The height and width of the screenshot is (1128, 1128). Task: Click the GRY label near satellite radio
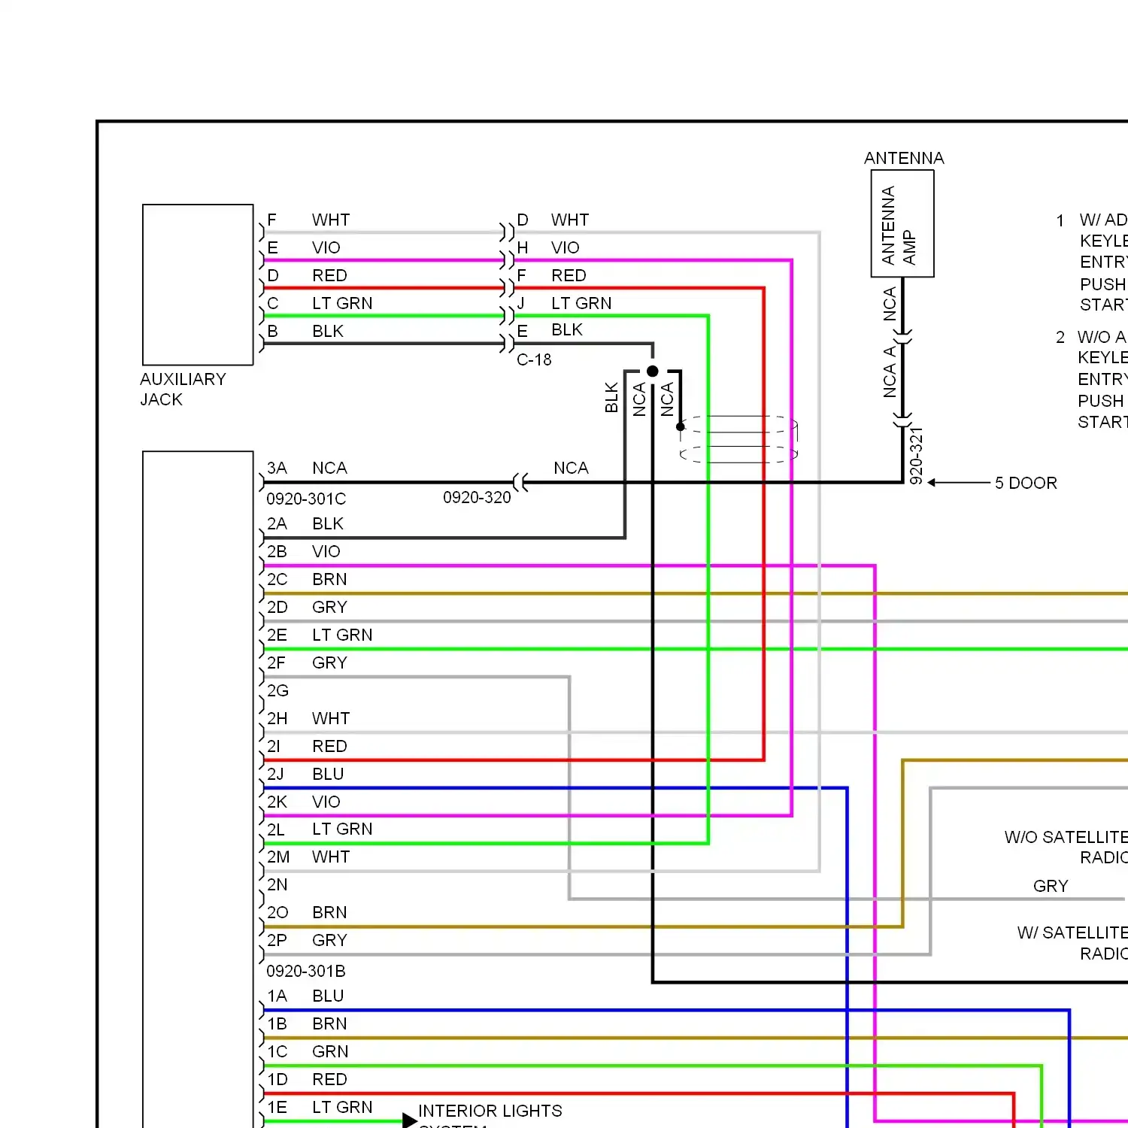point(1051,886)
